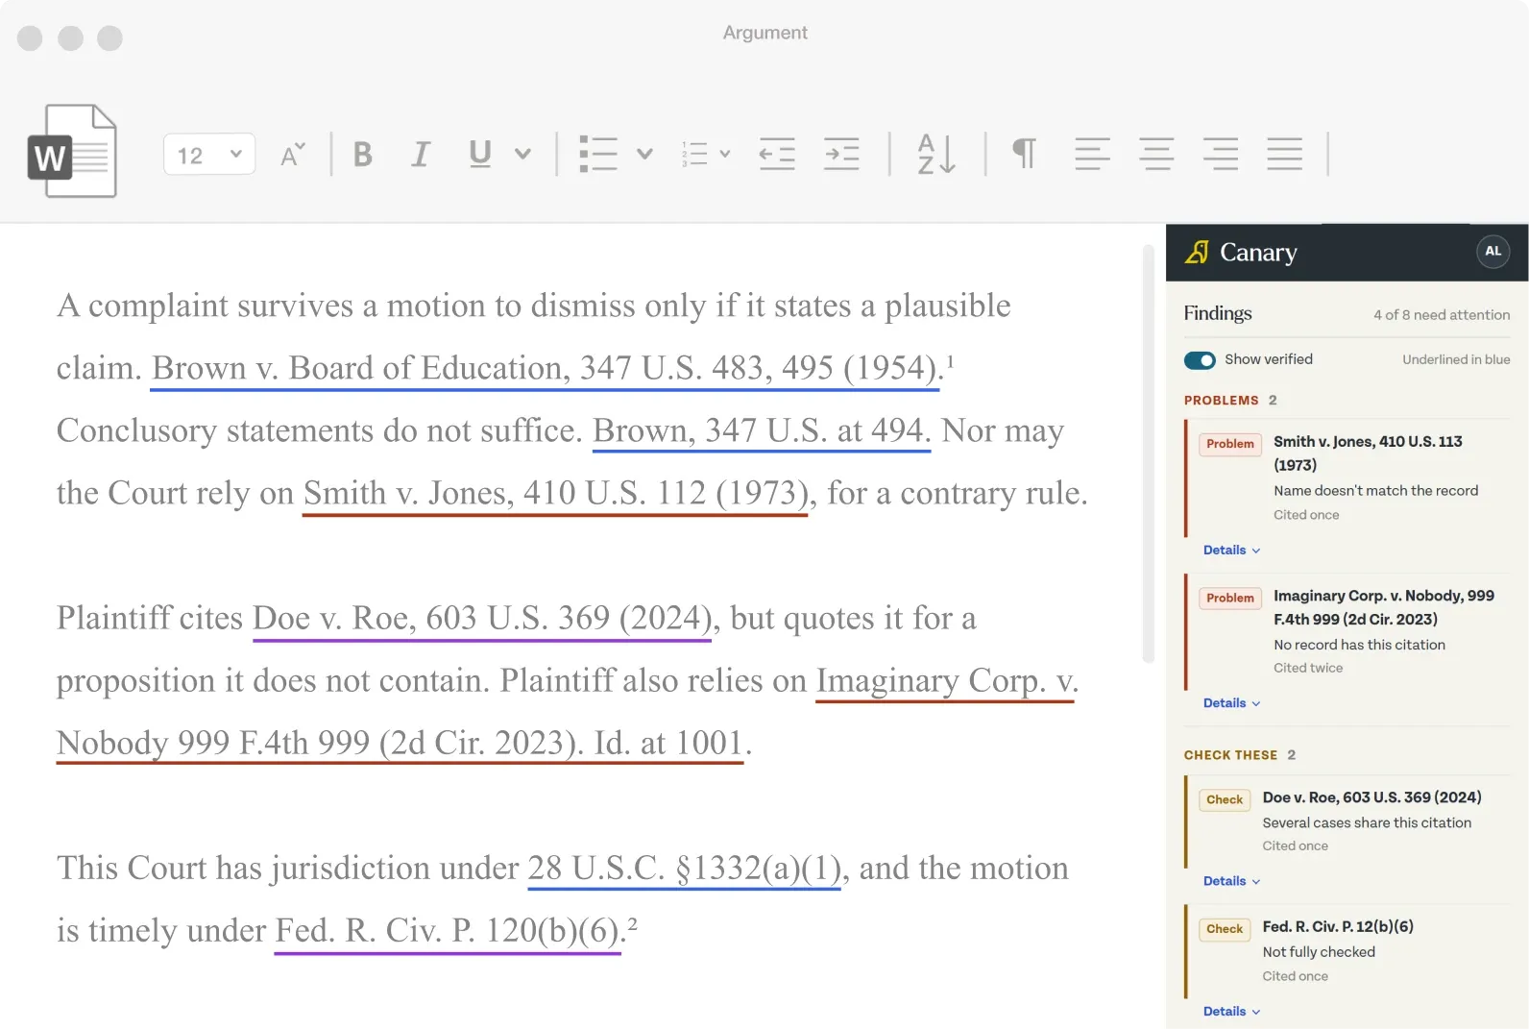
Task: Select the Imaginary Corp. v. Nobody finding title
Action: point(1384,607)
